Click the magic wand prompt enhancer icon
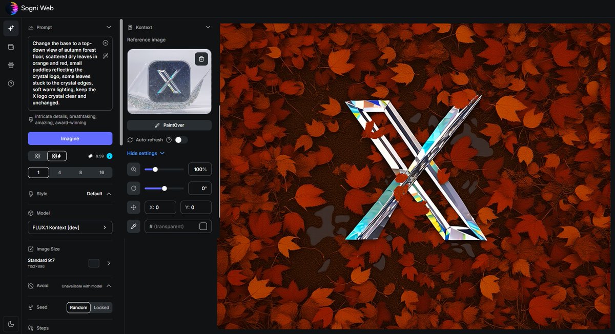 coord(106,56)
